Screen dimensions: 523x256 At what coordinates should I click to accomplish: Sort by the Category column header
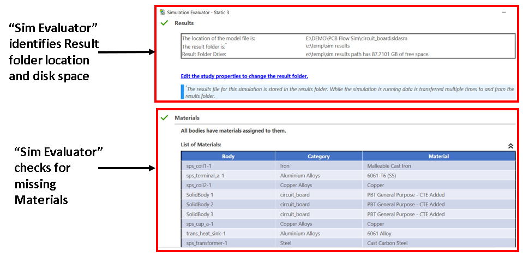point(318,156)
